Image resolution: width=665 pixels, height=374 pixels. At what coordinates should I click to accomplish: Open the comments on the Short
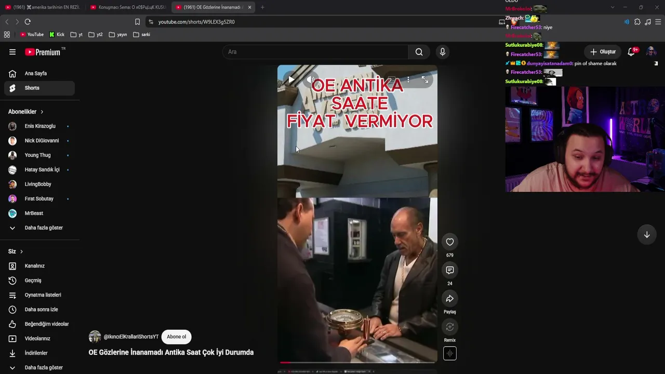click(x=450, y=270)
